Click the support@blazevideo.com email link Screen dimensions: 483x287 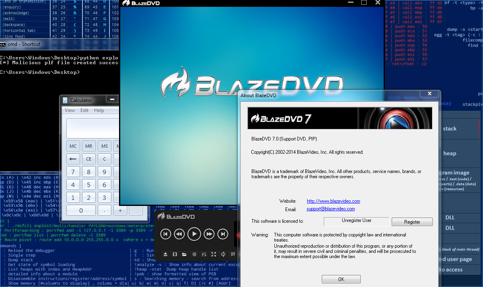(331, 209)
